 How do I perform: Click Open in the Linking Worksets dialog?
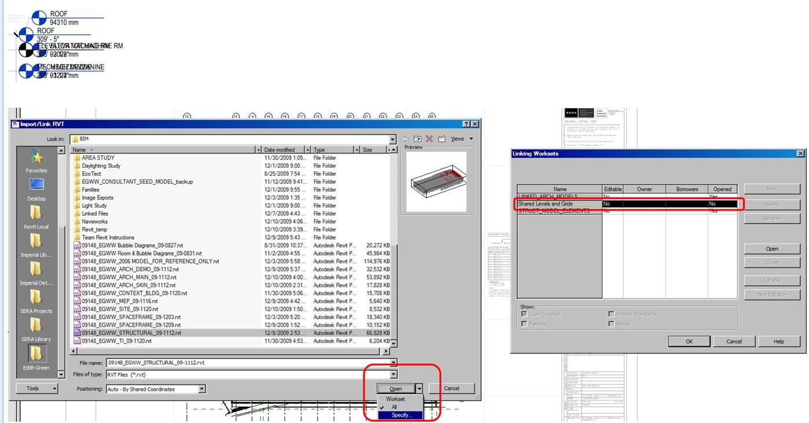click(x=772, y=249)
